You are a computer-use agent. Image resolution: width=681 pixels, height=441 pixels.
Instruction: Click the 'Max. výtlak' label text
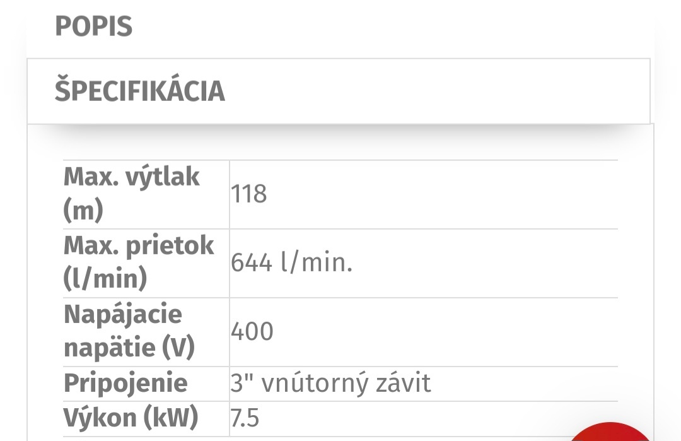(132, 177)
